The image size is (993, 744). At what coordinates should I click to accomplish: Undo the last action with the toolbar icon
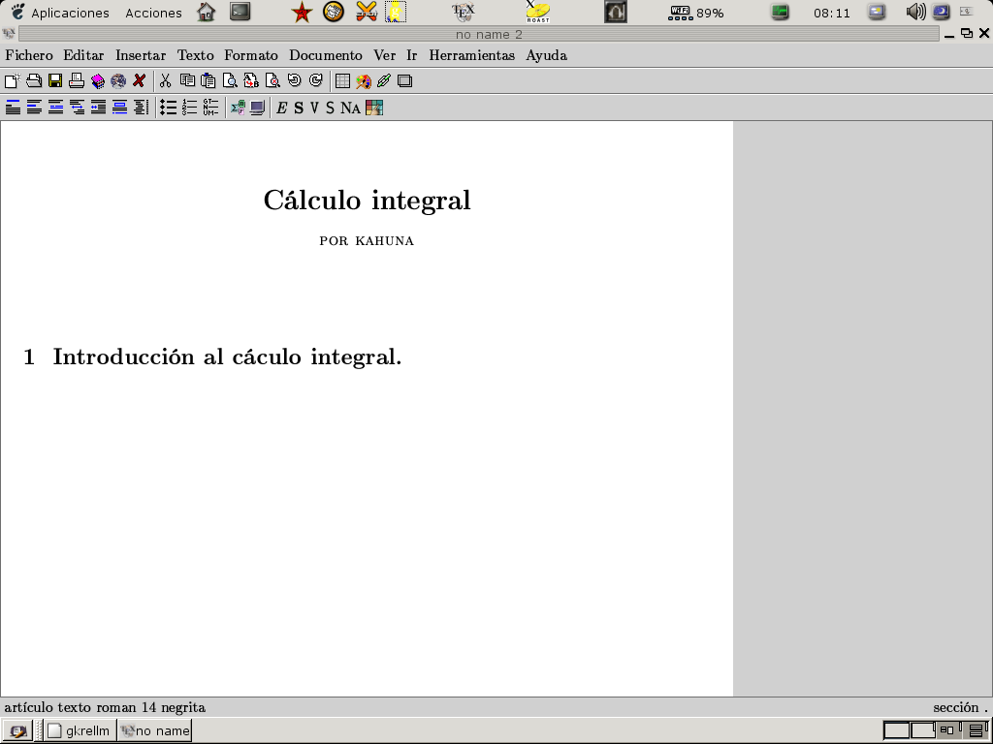click(294, 81)
